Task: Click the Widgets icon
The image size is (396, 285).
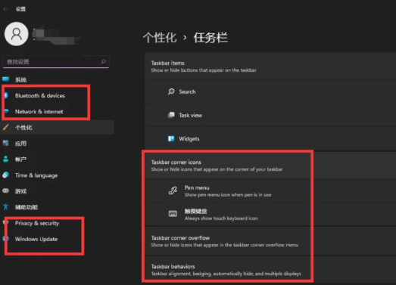Action: (x=171, y=138)
